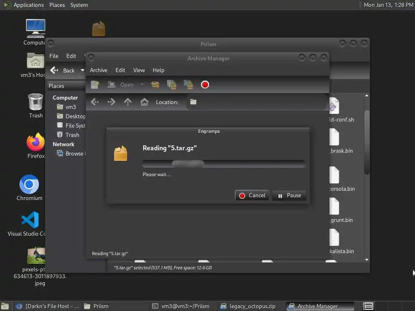The height and width of the screenshot is (311, 415).
Task: Open the Edit menu in Priism window
Action: coord(71,56)
